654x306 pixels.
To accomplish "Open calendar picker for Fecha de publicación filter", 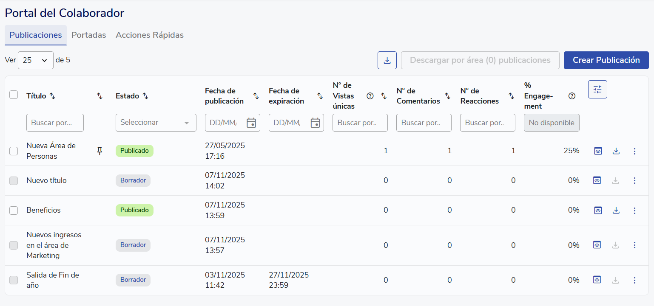I will pos(251,123).
